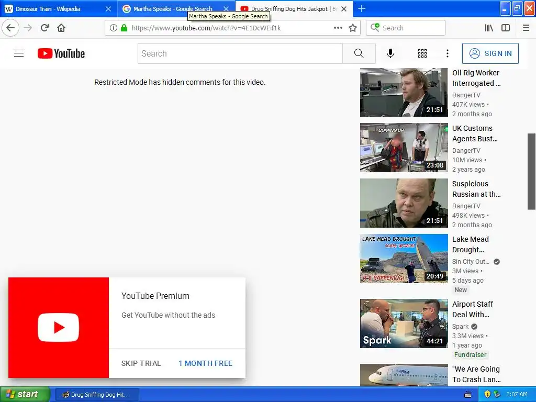536x402 pixels.
Task: Open the Spark channel name link
Action: pyautogui.click(x=461, y=327)
